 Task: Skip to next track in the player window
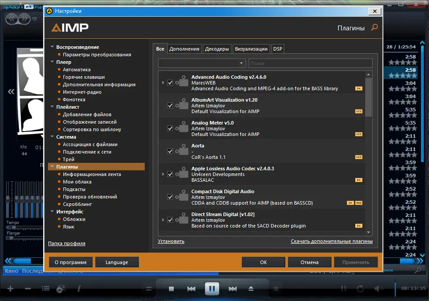pos(233,289)
